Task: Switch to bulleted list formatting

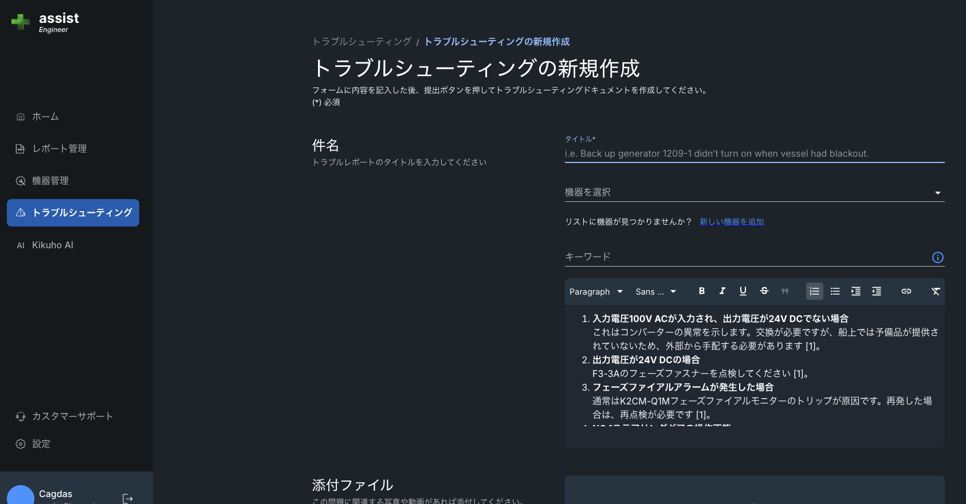Action: pyautogui.click(x=835, y=291)
